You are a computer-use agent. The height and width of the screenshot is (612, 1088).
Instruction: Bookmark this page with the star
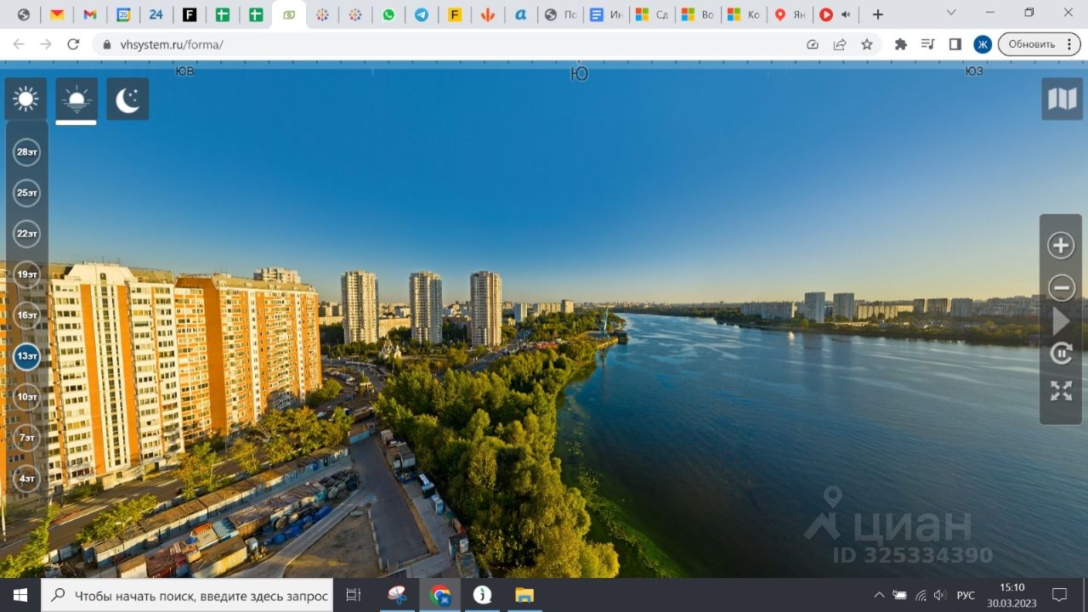click(867, 44)
